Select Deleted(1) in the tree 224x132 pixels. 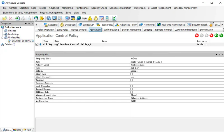coord(10,44)
